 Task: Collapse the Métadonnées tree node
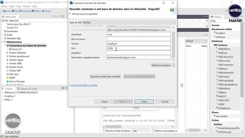[x=3, y=42]
